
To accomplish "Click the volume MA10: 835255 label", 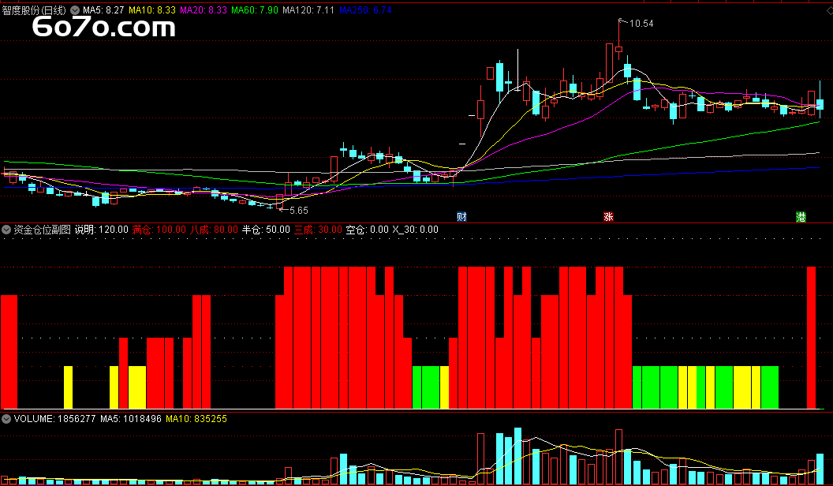I will coord(196,419).
